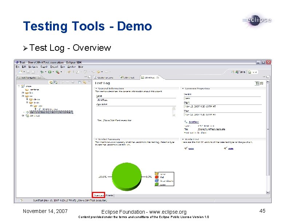Collapse the Verdict Summary section
The width and height of the screenshot is (288, 222).
click(96, 139)
